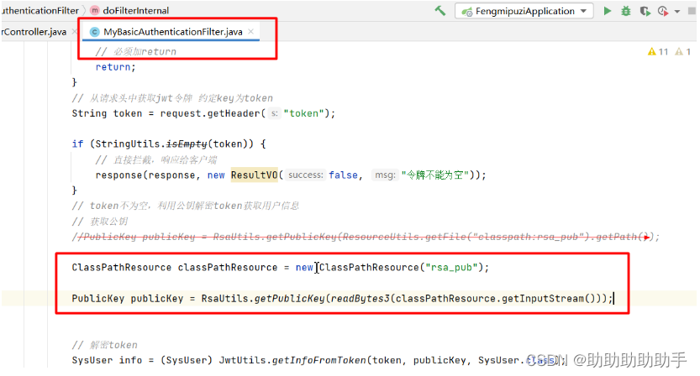
Task: Click JwtUtils.getInfoFromToken call
Action: 292,360
